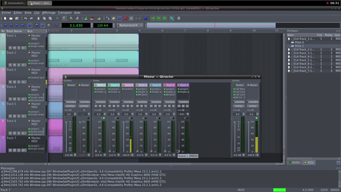The width and height of the screenshot is (341, 192).
Task: Mute Track 2 with M in the track list
Action: tap(14, 65)
